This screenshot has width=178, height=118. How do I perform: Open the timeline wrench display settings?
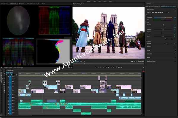tap(16, 75)
